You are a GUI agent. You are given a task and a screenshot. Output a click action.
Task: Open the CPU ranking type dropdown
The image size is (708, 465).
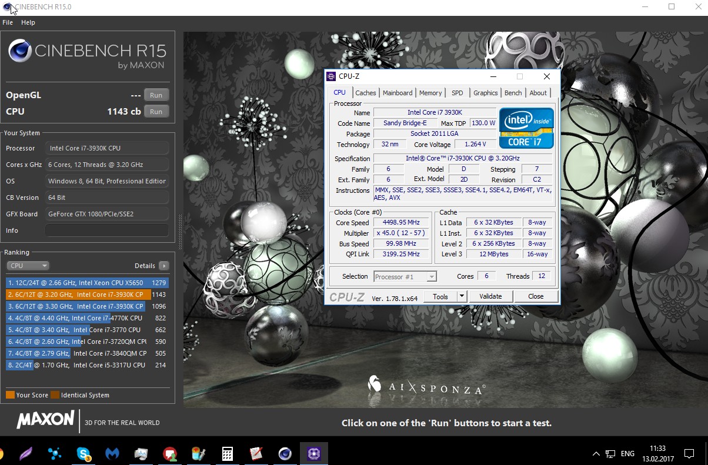click(28, 266)
